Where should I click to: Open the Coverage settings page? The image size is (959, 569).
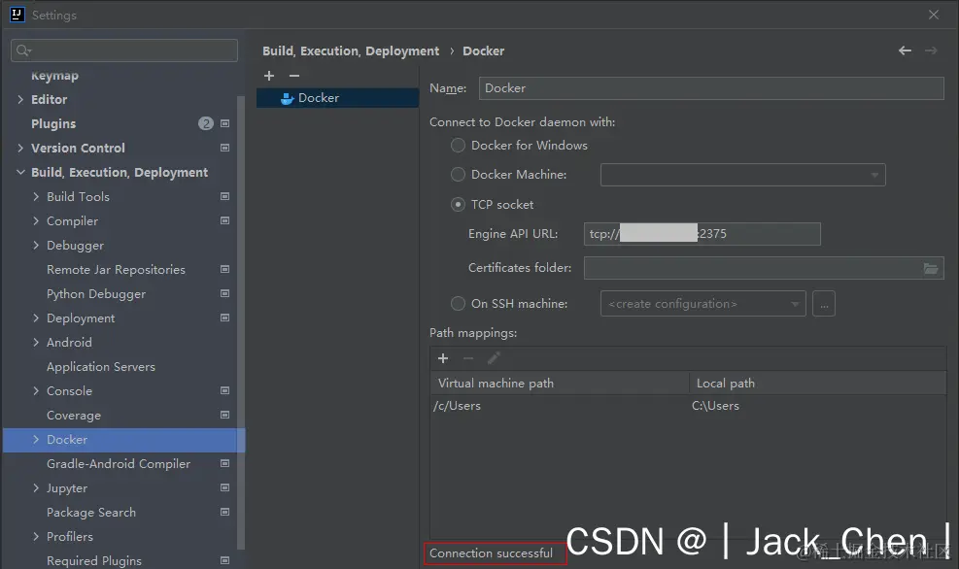point(74,416)
